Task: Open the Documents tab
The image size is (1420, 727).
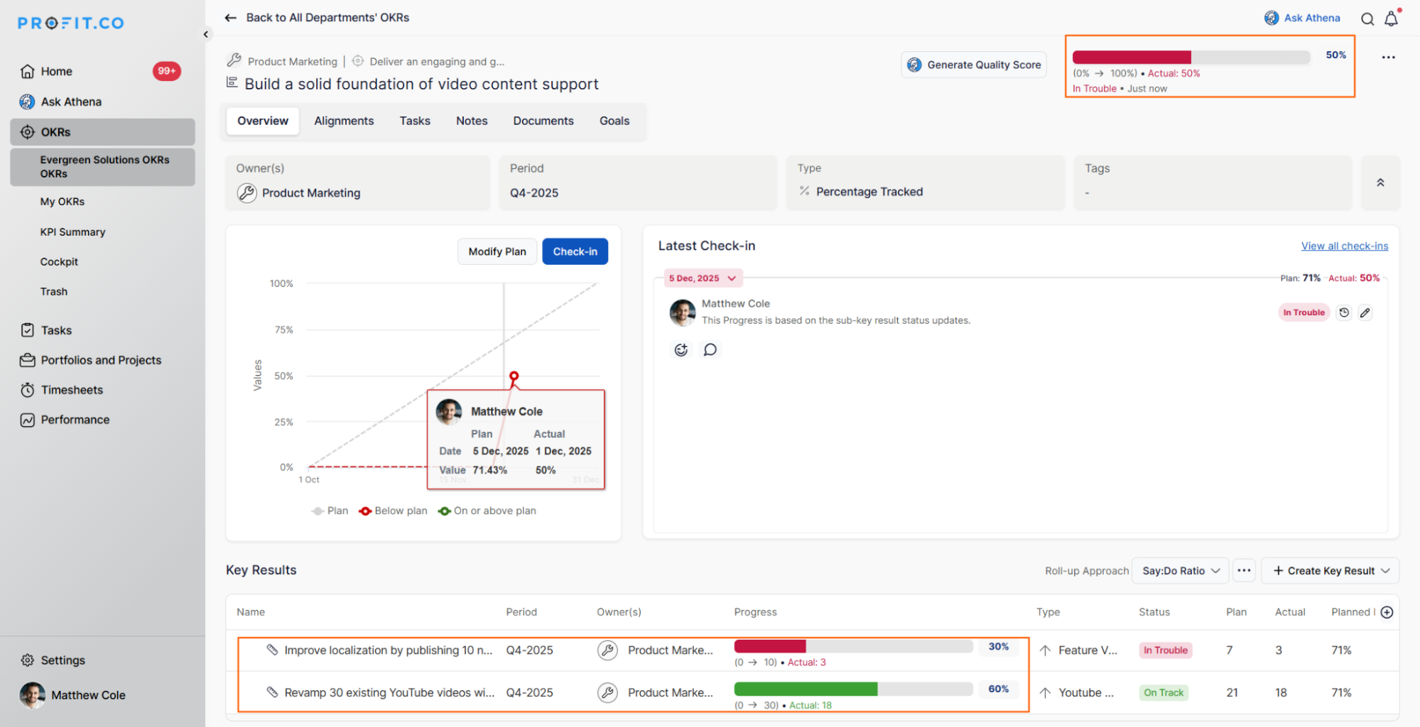Action: [x=543, y=121]
